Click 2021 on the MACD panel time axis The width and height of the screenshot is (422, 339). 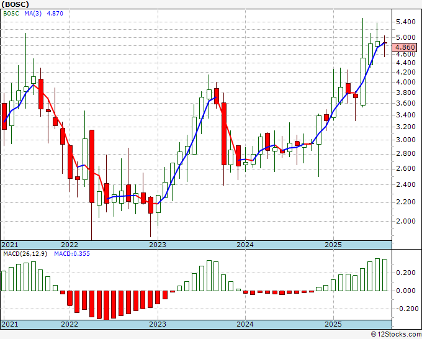10,325
